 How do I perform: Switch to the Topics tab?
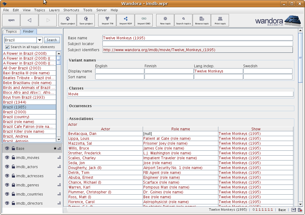coord(11,32)
